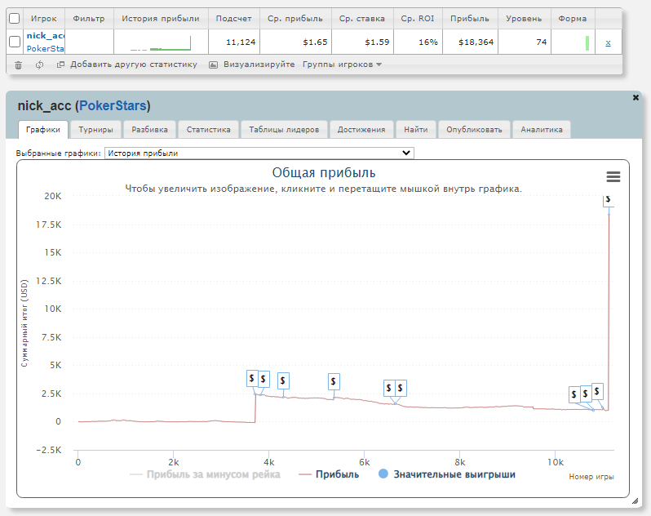The image size is (651, 516).
Task: Open the chart hamburger menu
Action: (613, 176)
